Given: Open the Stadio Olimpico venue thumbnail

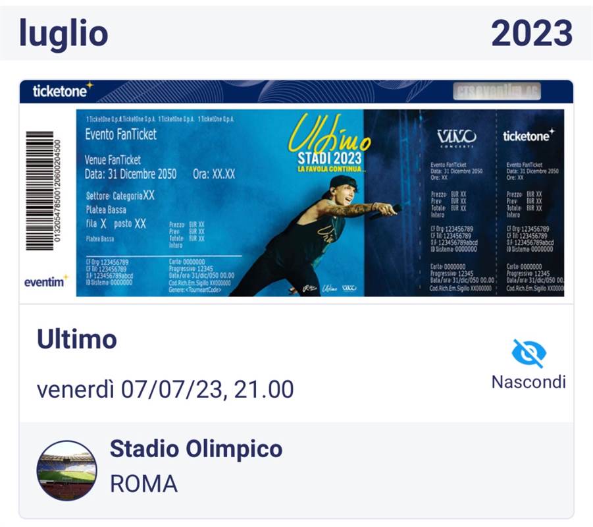Looking at the screenshot, I should pyautogui.click(x=66, y=470).
